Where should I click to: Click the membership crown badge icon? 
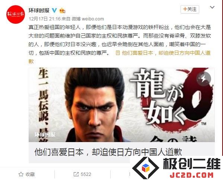[x=62, y=10]
